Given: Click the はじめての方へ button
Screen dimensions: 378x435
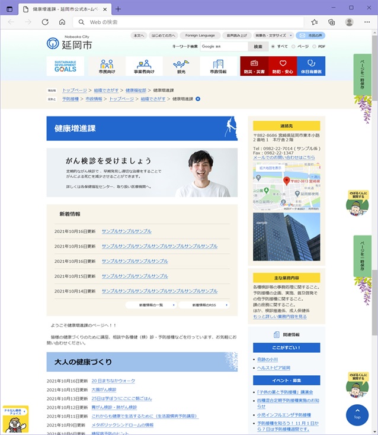Looking at the screenshot, I should 164,36.
